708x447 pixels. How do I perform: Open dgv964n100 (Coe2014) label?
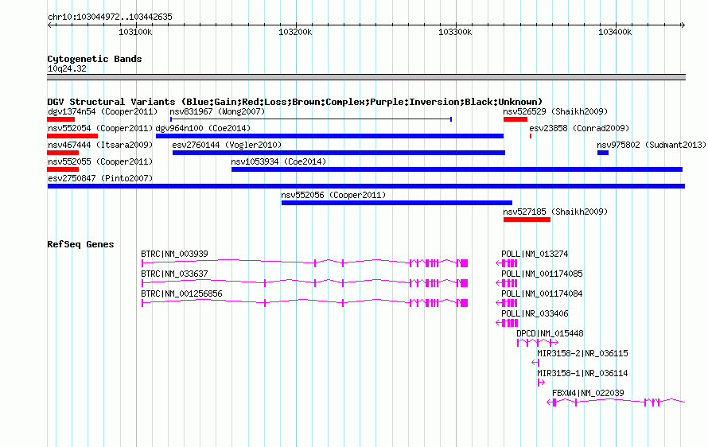click(203, 128)
